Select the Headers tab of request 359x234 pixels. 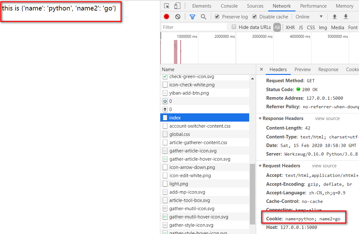(x=278, y=70)
